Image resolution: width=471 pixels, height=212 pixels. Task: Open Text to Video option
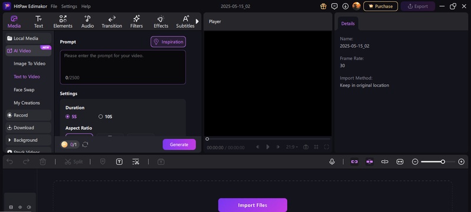click(x=26, y=77)
